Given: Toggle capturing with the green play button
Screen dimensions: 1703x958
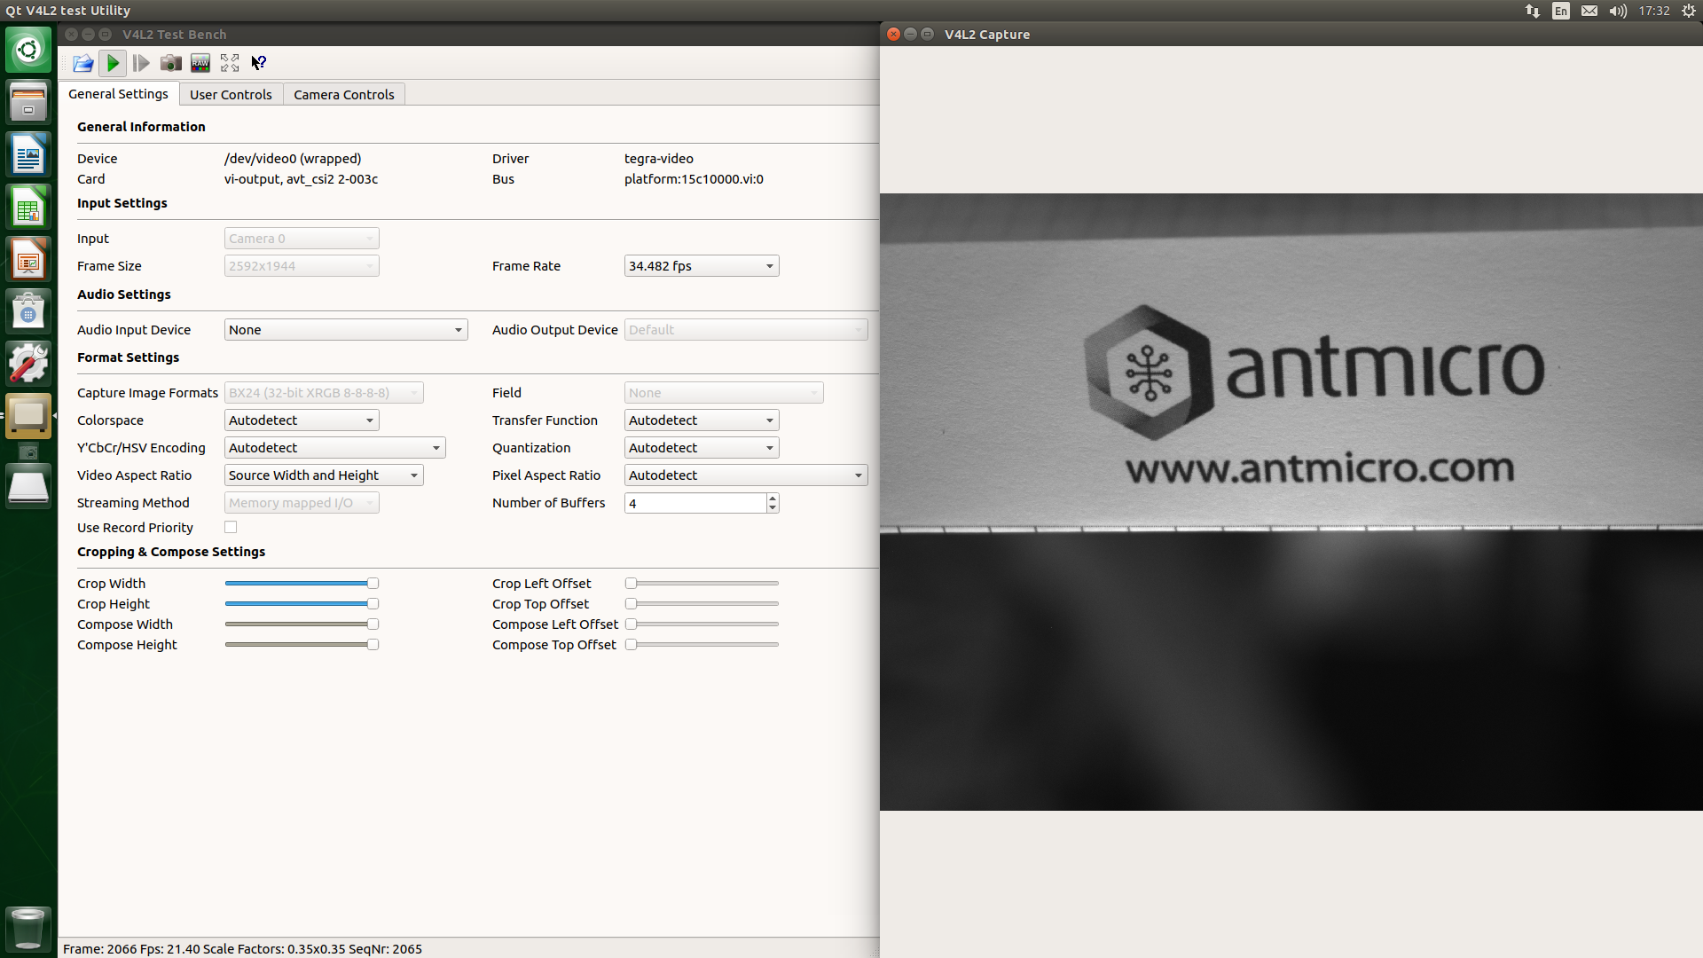Looking at the screenshot, I should click(x=113, y=63).
